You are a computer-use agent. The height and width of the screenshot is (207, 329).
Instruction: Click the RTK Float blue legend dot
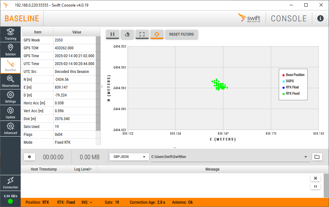(x=283, y=87)
